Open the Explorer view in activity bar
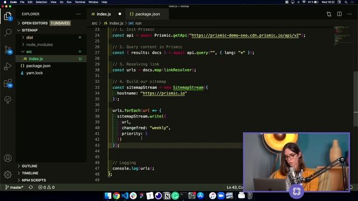The height and width of the screenshot is (201, 358). pos(8,16)
